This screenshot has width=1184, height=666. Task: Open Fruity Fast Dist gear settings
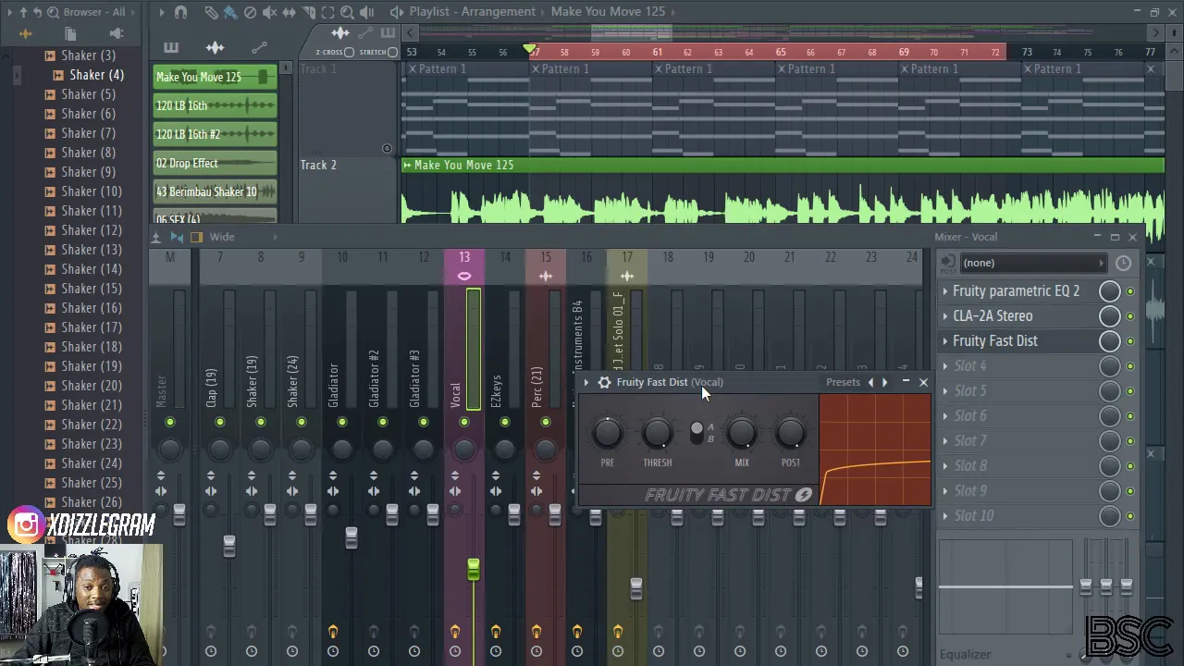pos(604,382)
